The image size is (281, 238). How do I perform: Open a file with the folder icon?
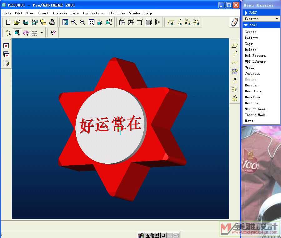click(17, 22)
